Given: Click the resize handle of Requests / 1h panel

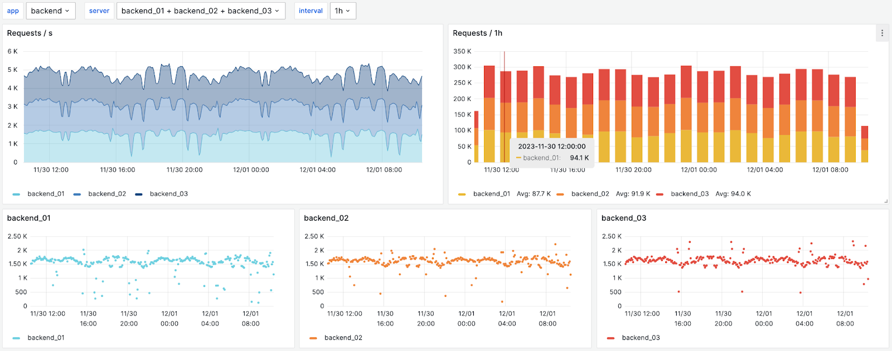Looking at the screenshot, I should tap(885, 201).
